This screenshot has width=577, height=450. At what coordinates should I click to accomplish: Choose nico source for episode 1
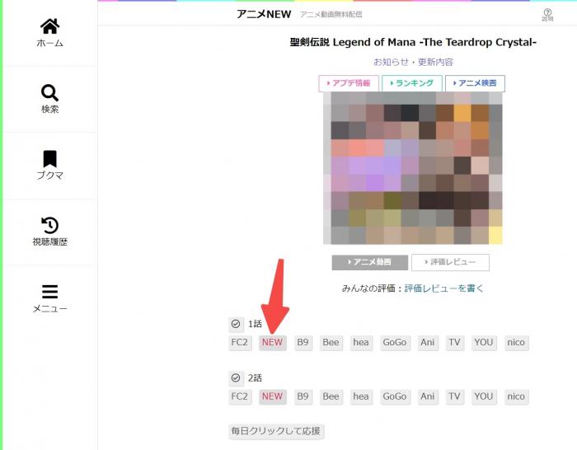(516, 343)
